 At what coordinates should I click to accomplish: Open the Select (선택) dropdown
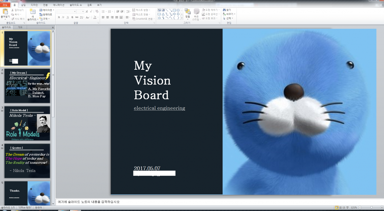tap(228, 18)
